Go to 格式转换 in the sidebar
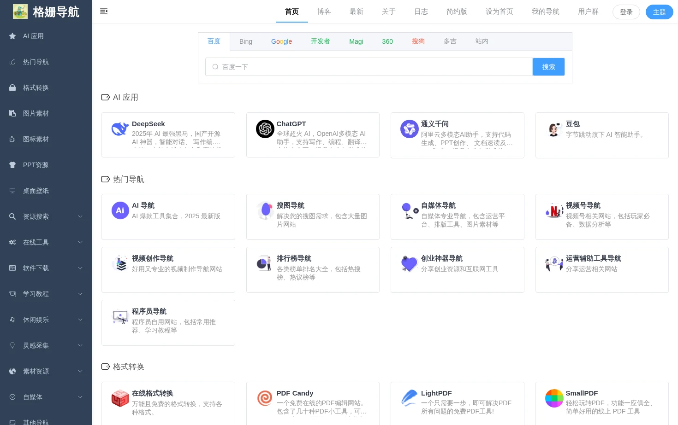Viewport: 678px width, 425px height. point(46,87)
